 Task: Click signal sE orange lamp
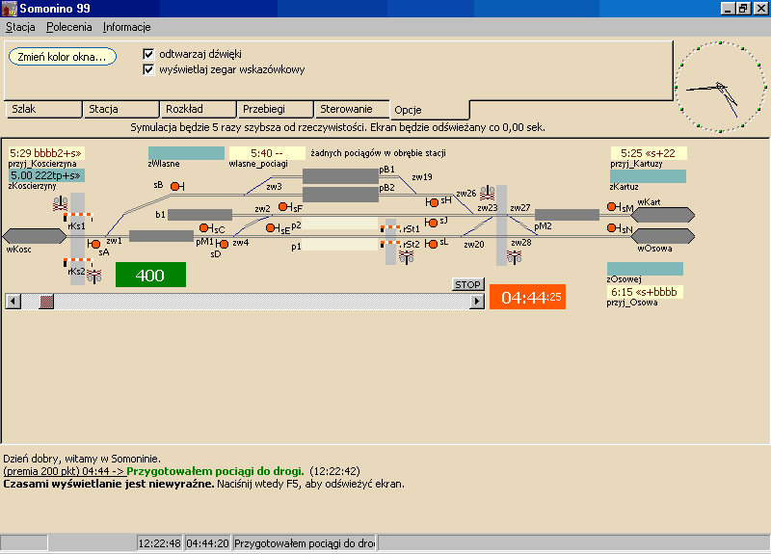pyautogui.click(x=270, y=227)
